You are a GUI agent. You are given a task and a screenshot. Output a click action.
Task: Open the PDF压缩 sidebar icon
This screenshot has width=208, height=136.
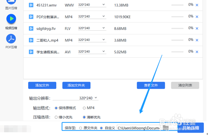[11, 39]
